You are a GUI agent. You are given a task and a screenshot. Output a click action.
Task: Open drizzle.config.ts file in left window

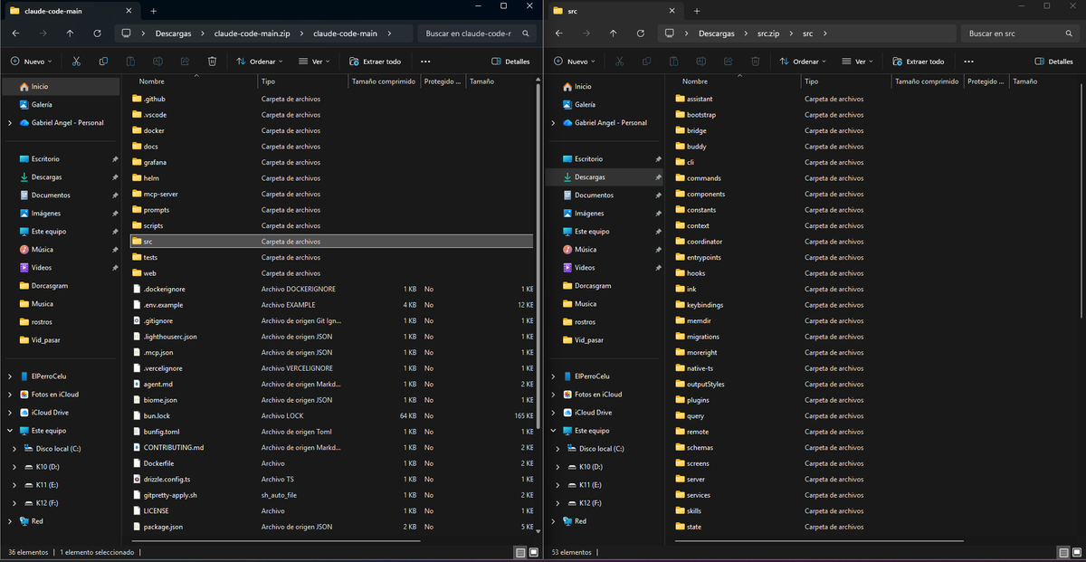(167, 479)
